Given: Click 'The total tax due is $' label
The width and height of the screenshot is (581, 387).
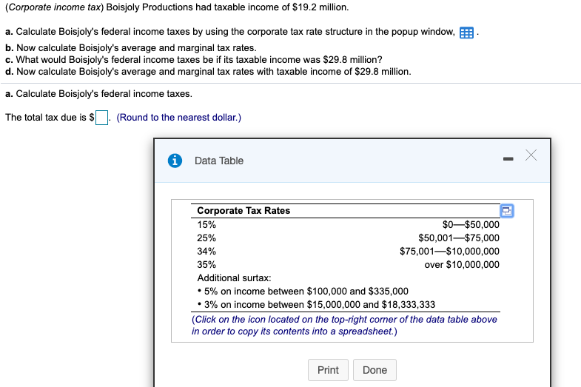Looking at the screenshot, I should (50, 118).
